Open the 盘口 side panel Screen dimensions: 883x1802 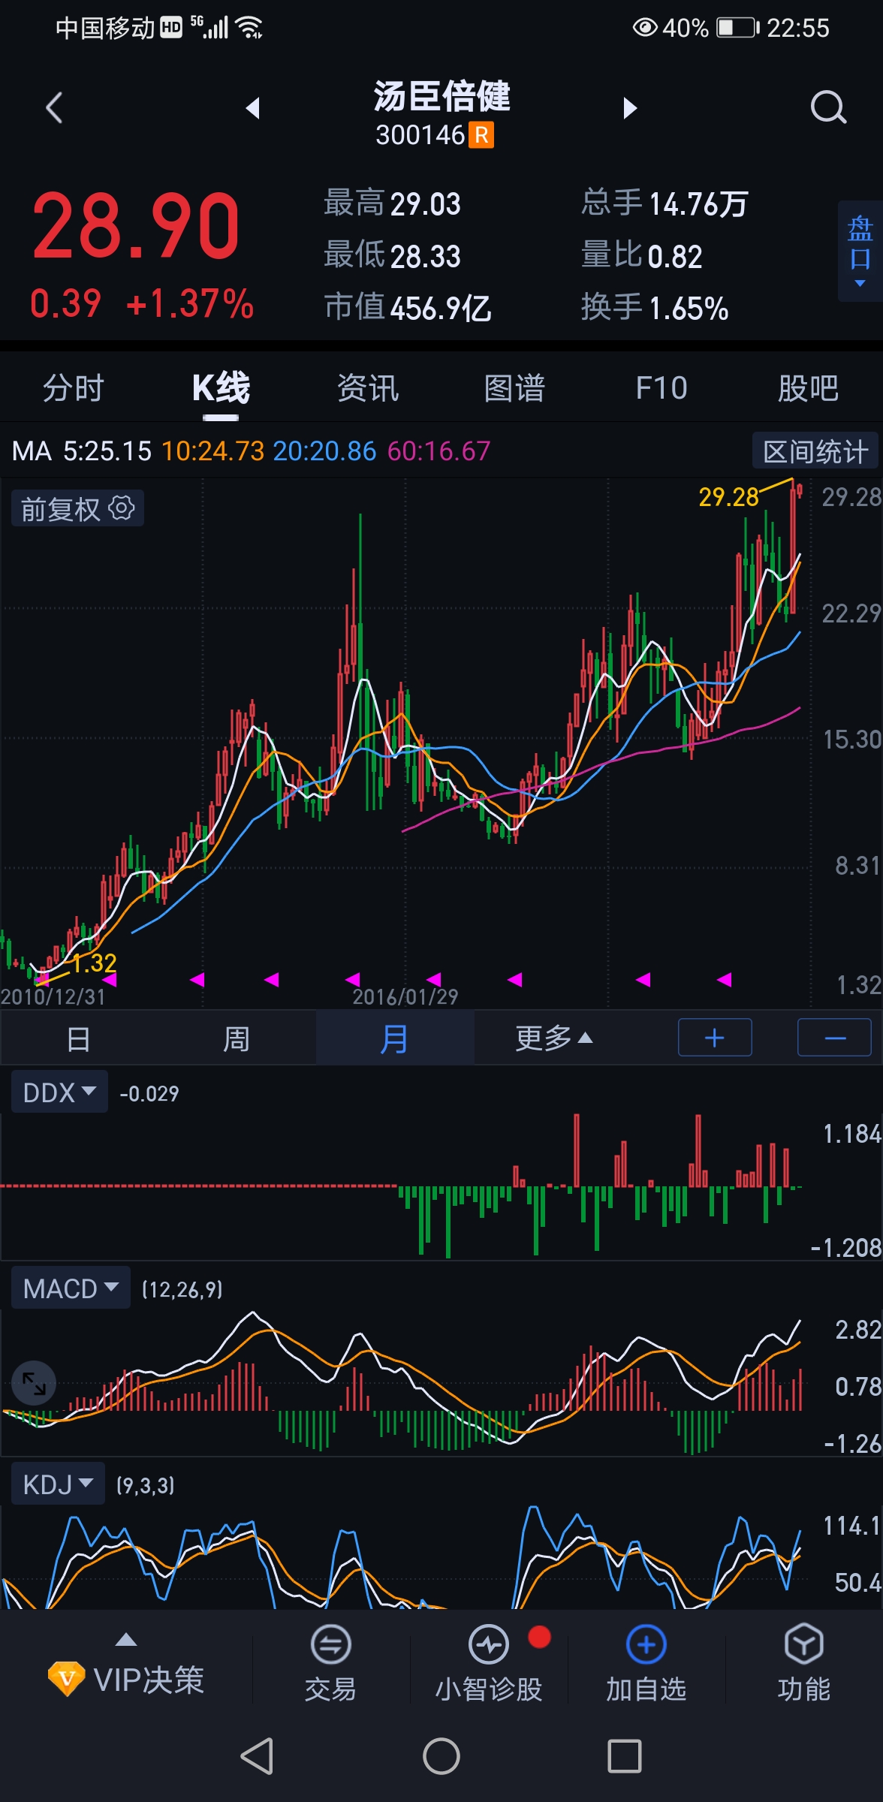pos(860,251)
